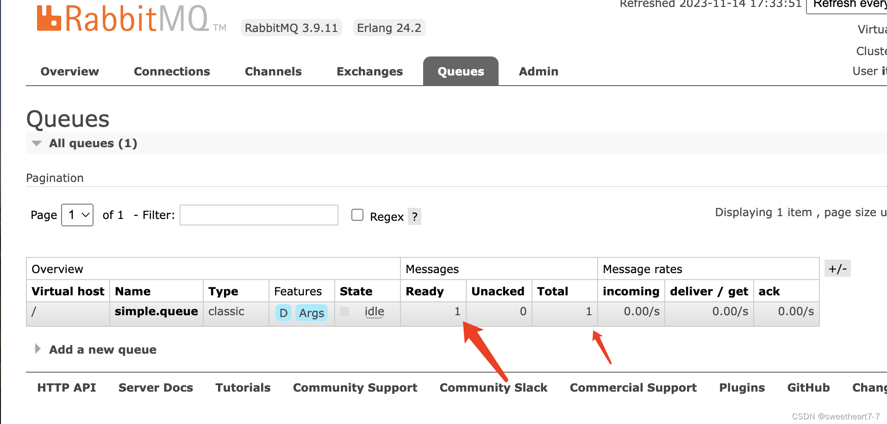The width and height of the screenshot is (887, 424).
Task: Open the +/- column selector
Action: pyautogui.click(x=837, y=268)
